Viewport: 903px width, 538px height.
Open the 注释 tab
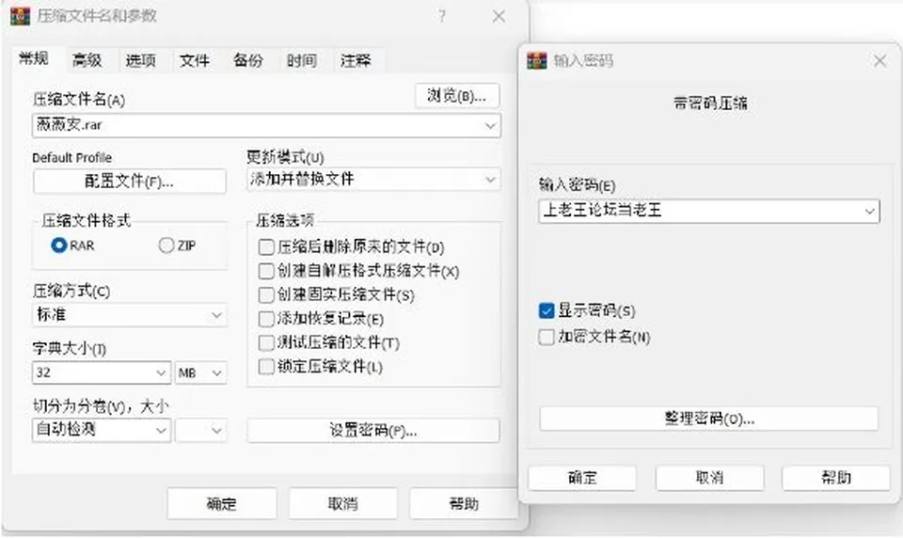(x=356, y=60)
